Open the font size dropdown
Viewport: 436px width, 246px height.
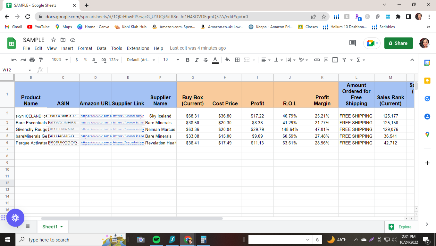coord(171,60)
